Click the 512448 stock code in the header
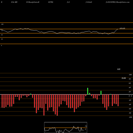 click(x=89, y=2)
